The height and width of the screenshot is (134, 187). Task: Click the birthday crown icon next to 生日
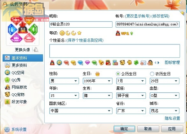tap(97, 74)
